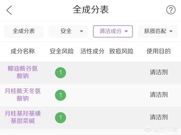Click the green safety badge for 月桂酰天冬氨酸钠
Screen dimensions: 181x135
coord(61,95)
